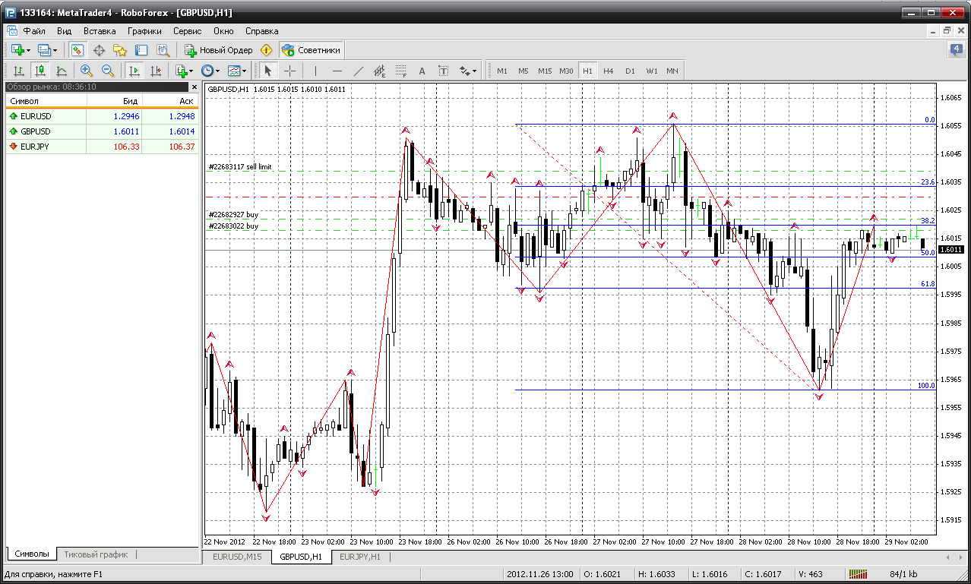
Task: Select the trendline drawing tool
Action: click(359, 71)
